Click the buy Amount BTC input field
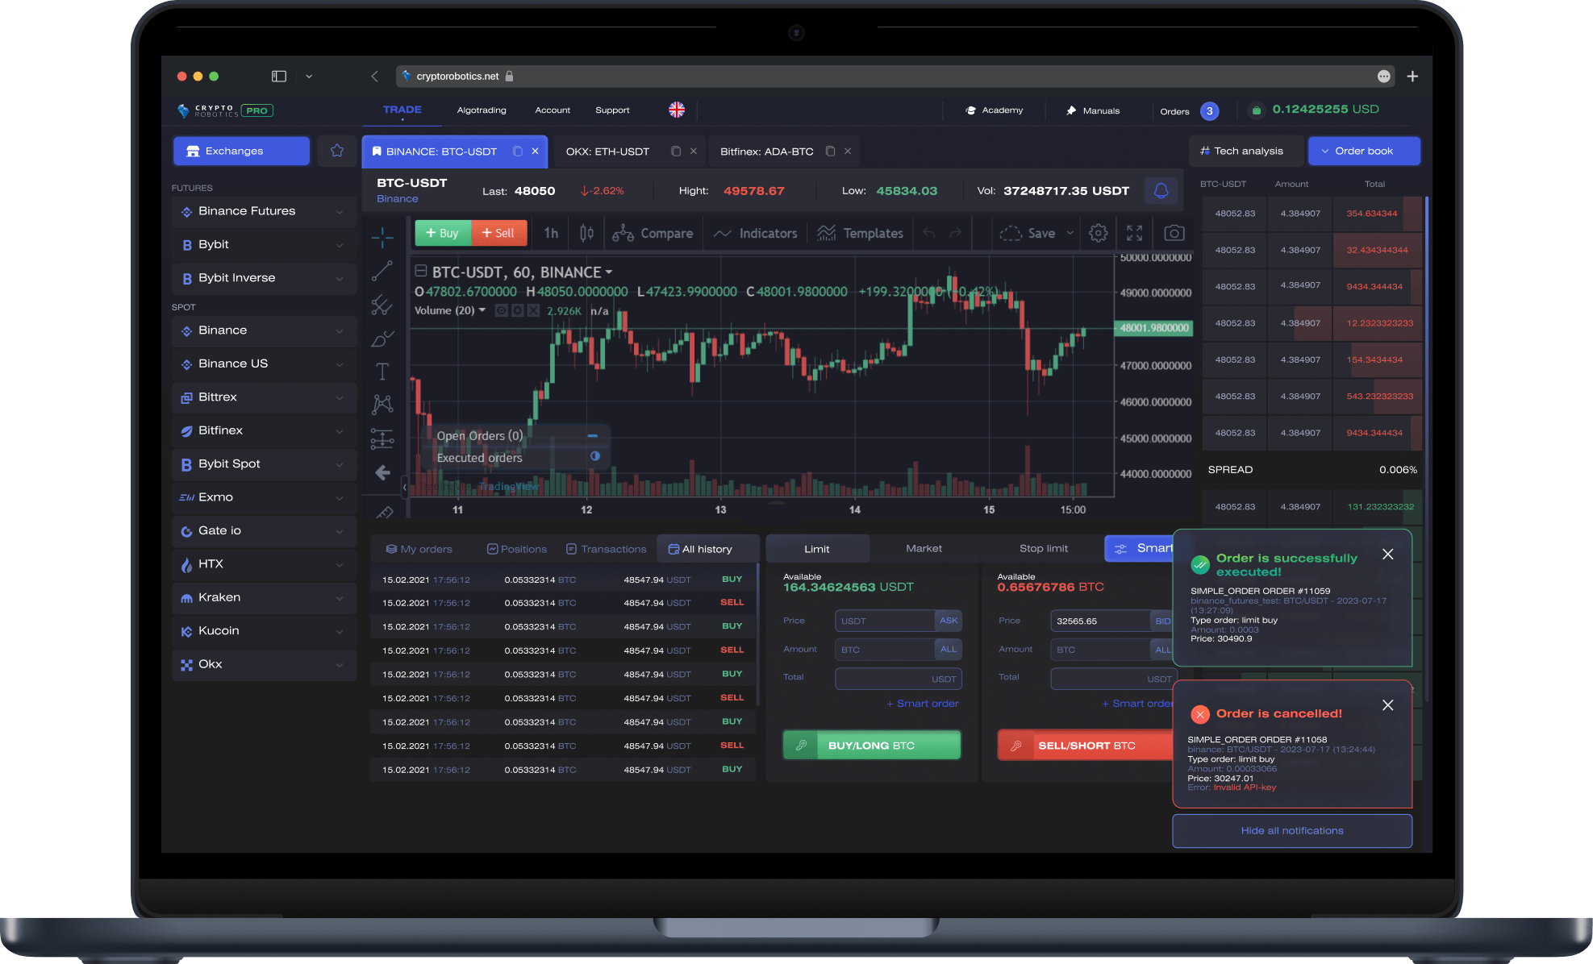Screen dimensions: 1593x964 point(885,650)
